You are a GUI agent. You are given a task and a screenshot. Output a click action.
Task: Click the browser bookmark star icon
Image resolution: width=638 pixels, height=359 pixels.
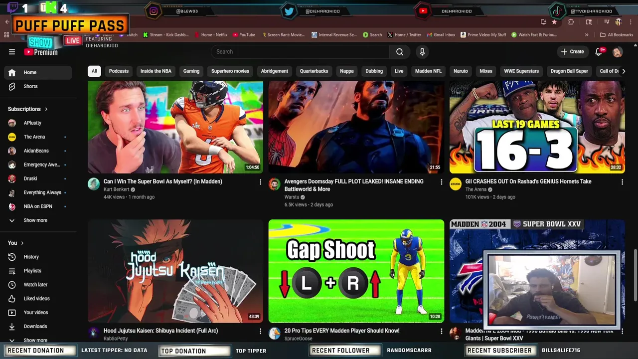(554, 22)
